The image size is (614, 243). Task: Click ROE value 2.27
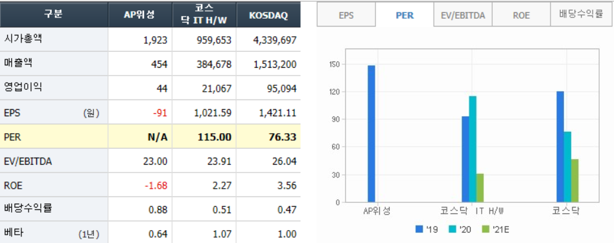(x=222, y=185)
